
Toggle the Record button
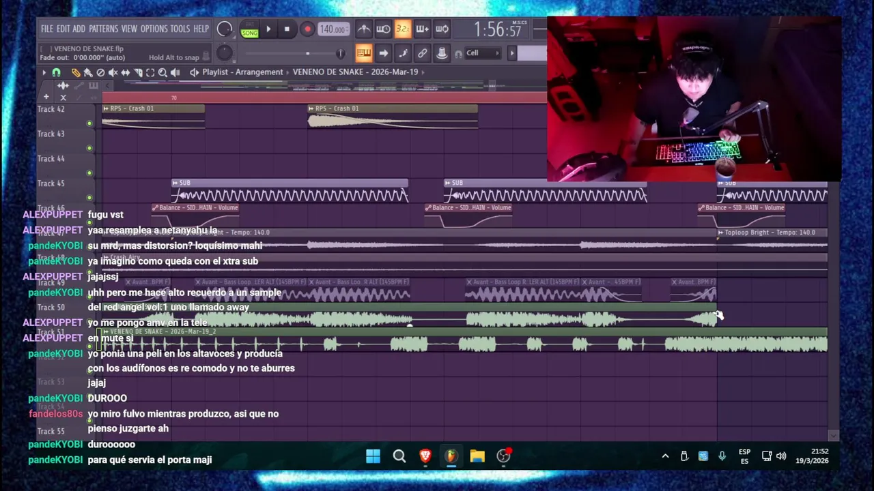pyautogui.click(x=307, y=29)
